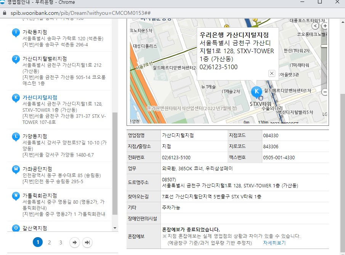Click the M marker for 가좌공단지점

tap(16, 169)
